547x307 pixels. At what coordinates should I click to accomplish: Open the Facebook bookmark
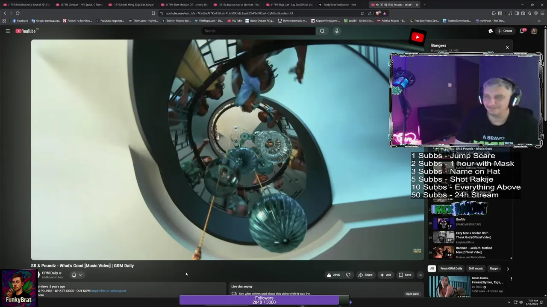(x=20, y=20)
